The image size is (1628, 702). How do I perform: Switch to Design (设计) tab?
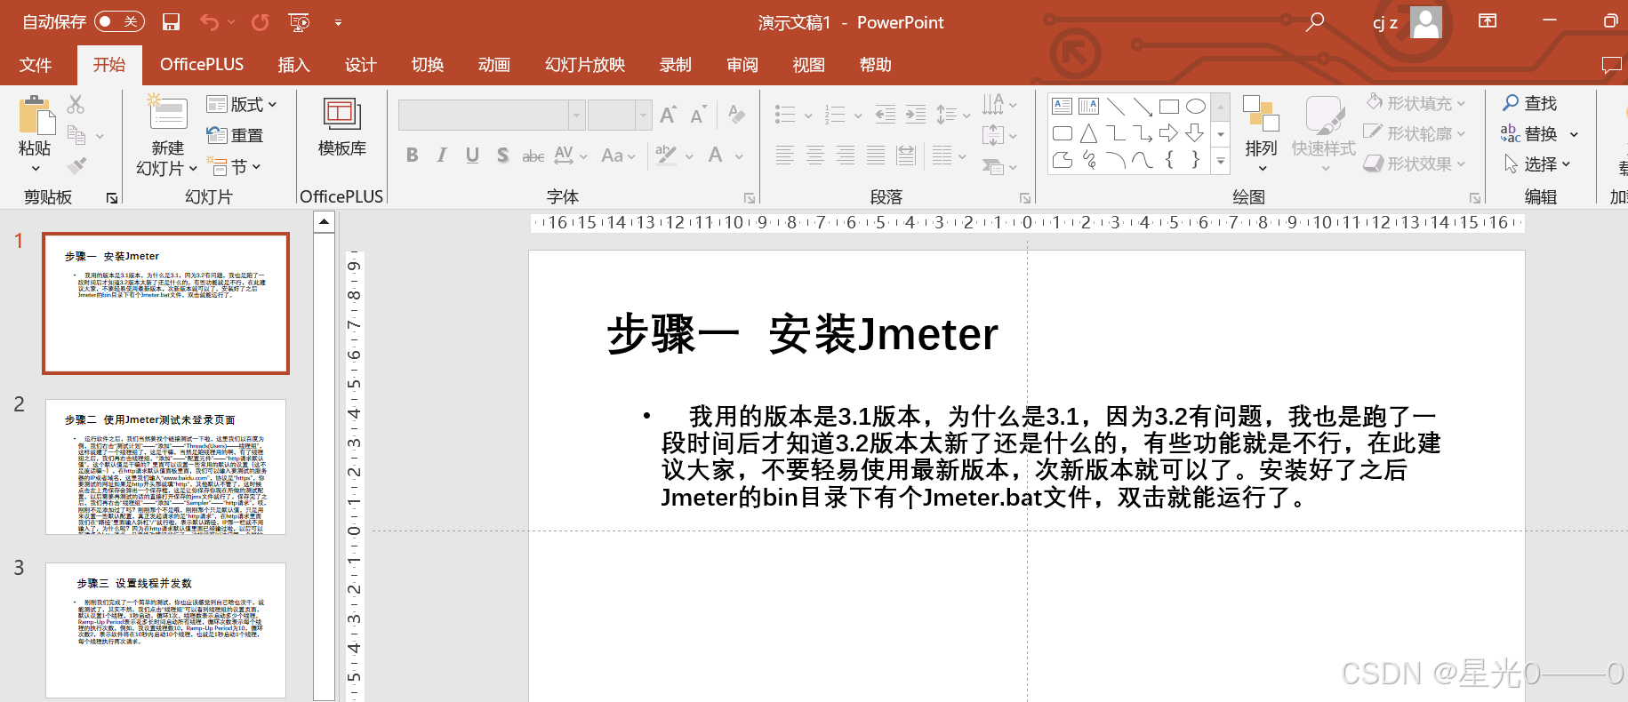tap(360, 65)
